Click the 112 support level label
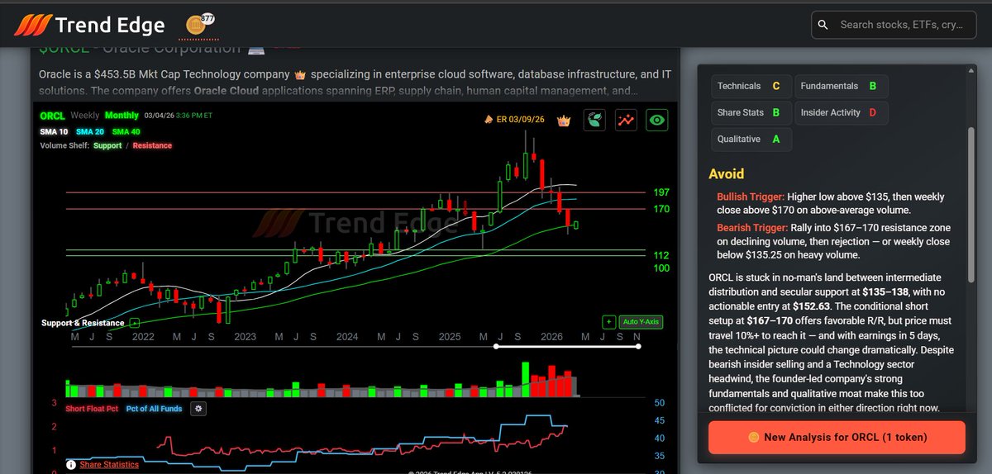992x474 pixels. tap(661, 256)
